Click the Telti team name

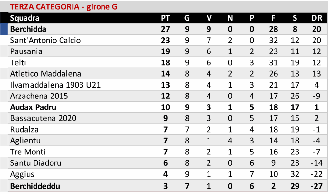(x=18, y=63)
